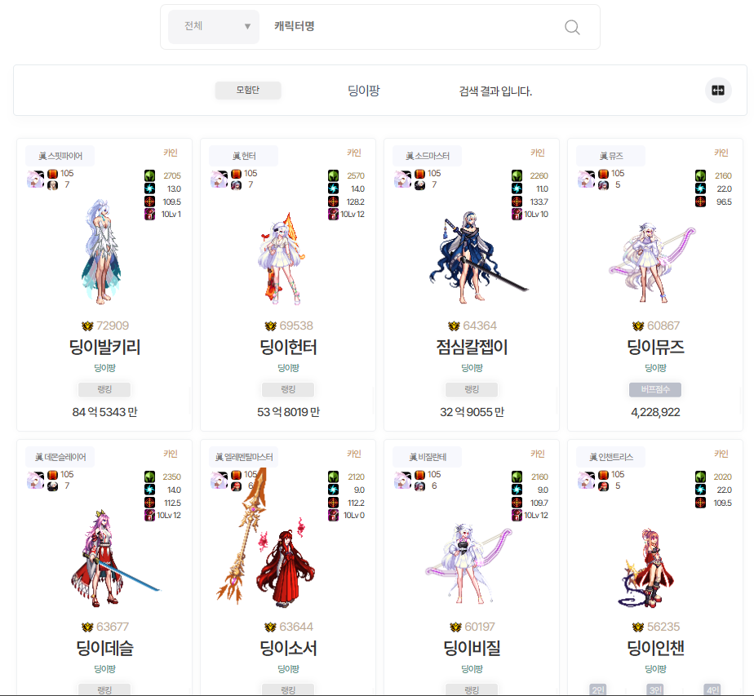Click the green orb icon beside 2570
Screen dimensions: 754x696
click(x=333, y=175)
